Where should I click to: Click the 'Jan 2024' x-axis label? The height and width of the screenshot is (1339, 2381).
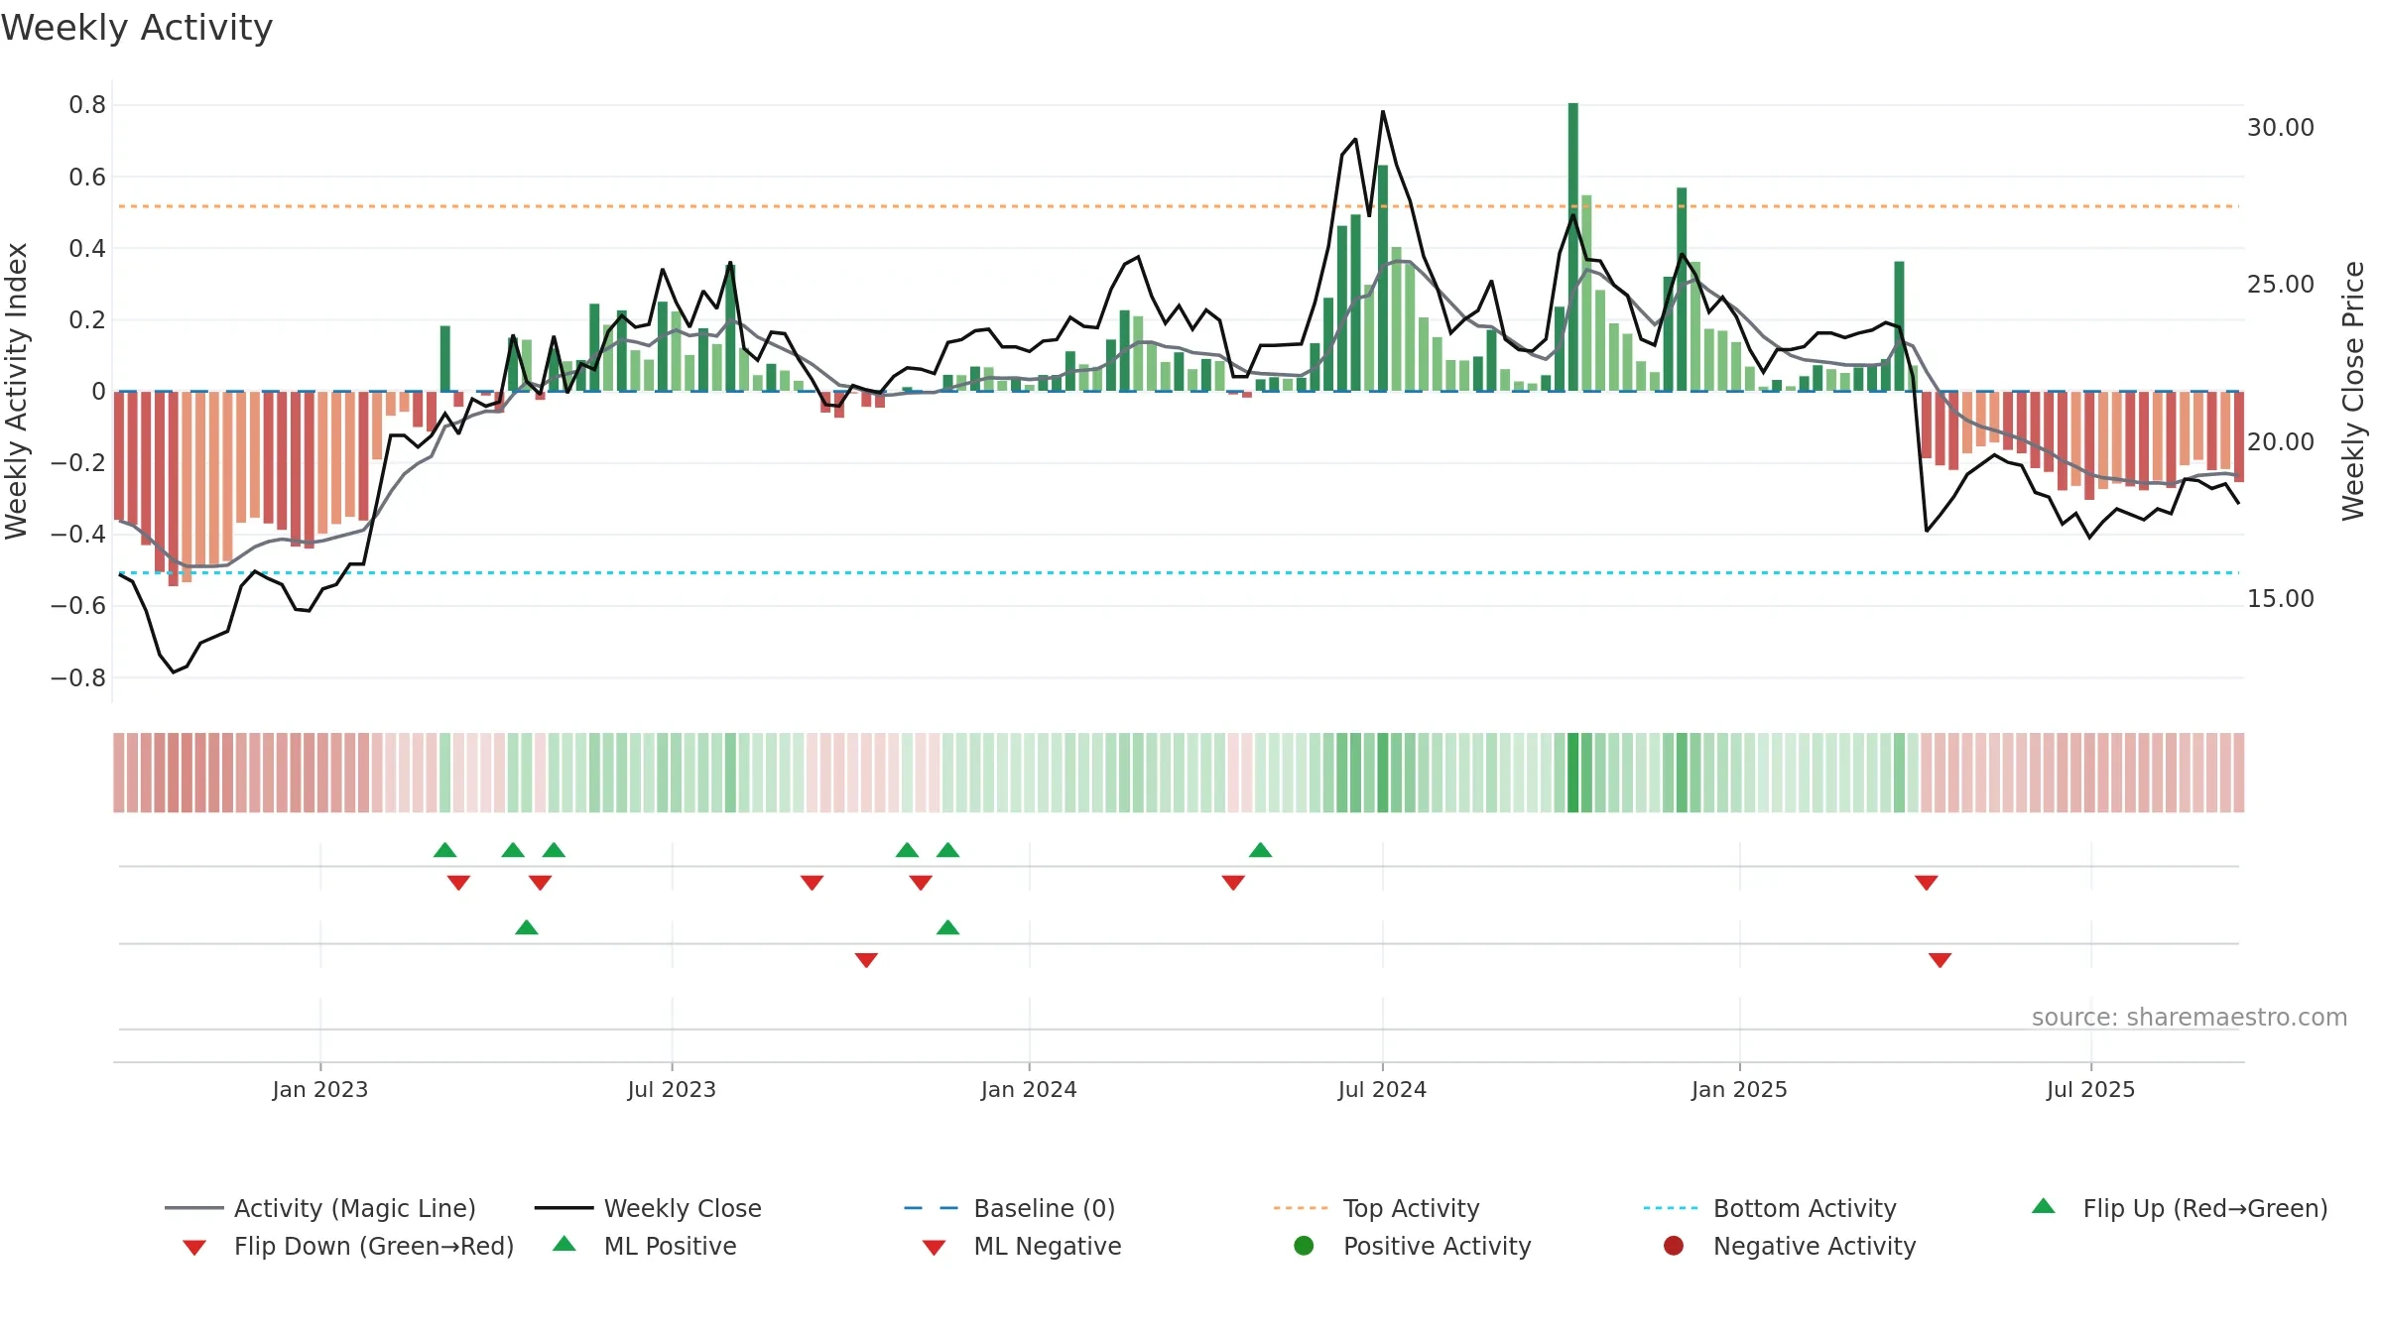[1029, 1089]
